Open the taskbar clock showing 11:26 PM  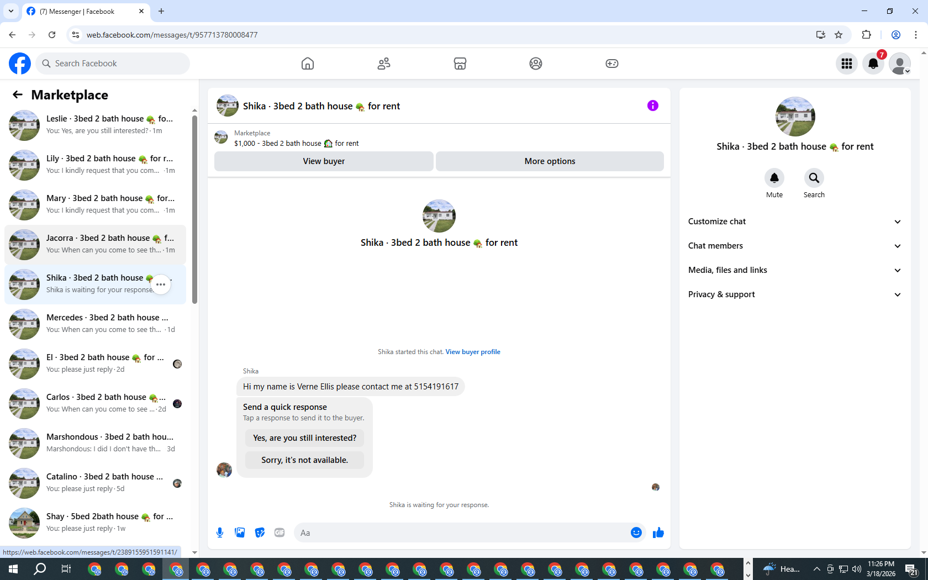click(881, 569)
